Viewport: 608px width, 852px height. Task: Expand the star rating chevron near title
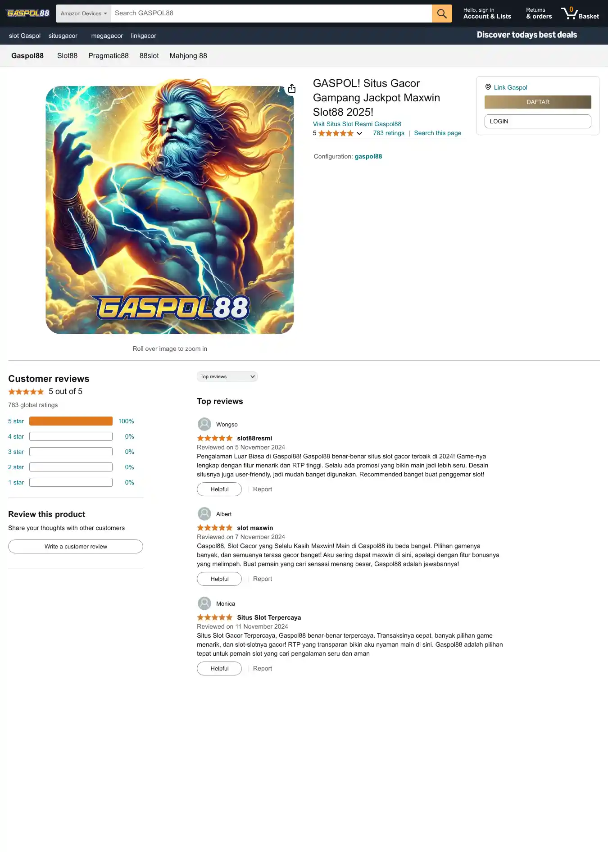359,133
